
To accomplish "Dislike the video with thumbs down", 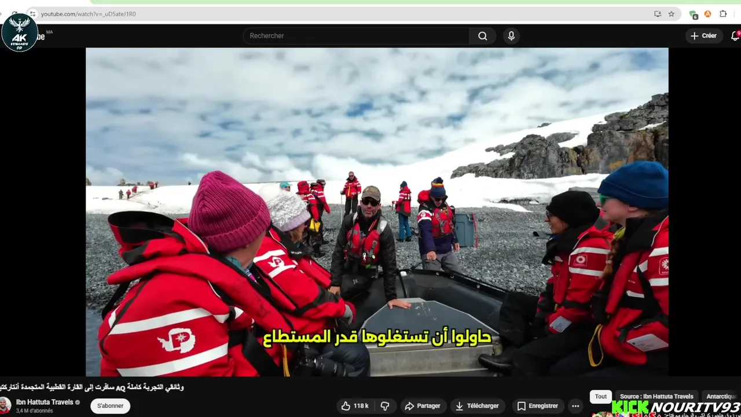I will click(x=384, y=406).
